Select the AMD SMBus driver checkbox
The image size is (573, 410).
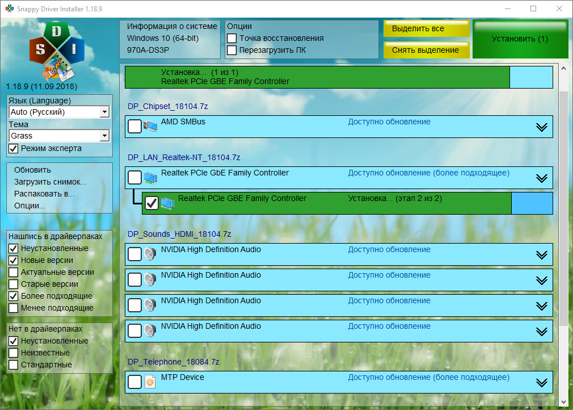(134, 127)
